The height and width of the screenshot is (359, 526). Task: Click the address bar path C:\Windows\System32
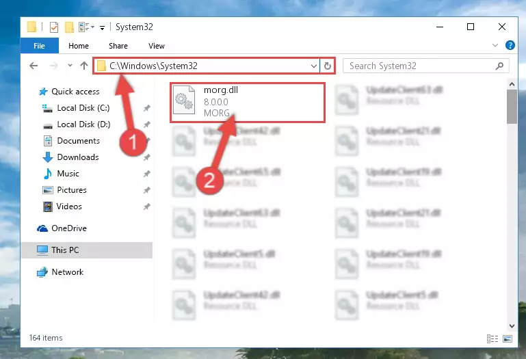(x=153, y=66)
